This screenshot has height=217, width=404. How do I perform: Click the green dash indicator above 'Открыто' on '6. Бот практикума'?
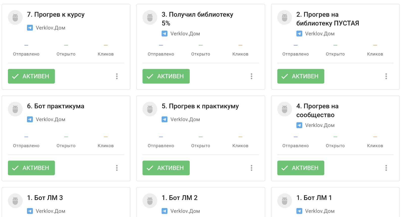click(66, 136)
